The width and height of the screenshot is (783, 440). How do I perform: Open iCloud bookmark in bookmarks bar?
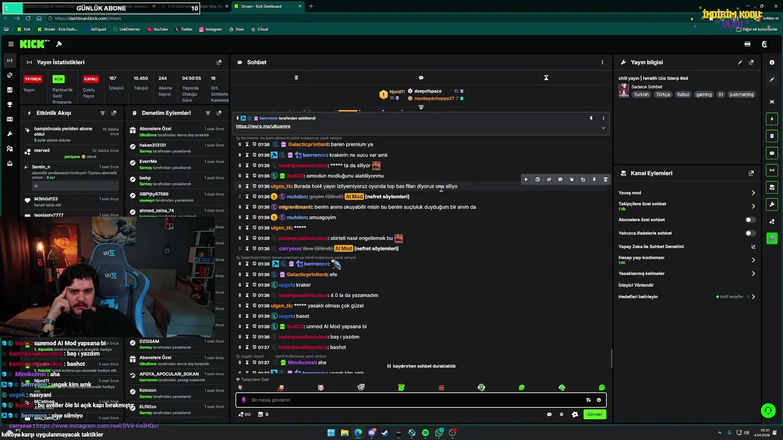coord(260,29)
